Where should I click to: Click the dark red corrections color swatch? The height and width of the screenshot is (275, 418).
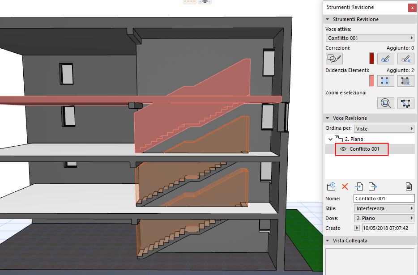point(371,58)
